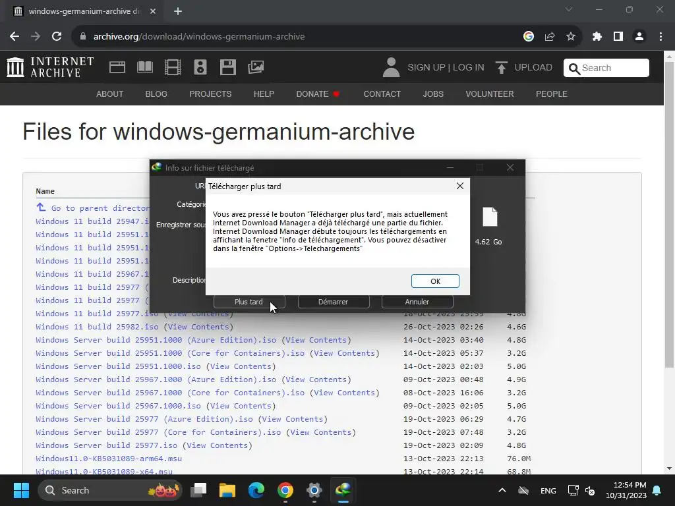Click the Internet Archive logo
Image resolution: width=675 pixels, height=506 pixels.
click(50, 67)
